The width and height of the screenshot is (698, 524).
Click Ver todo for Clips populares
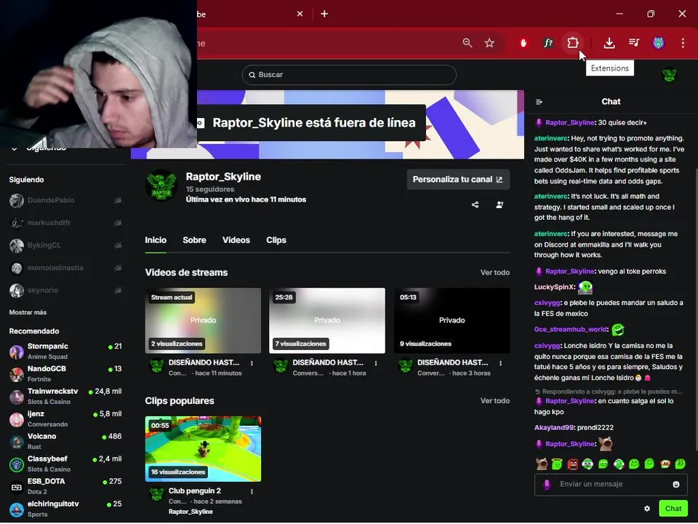494,401
